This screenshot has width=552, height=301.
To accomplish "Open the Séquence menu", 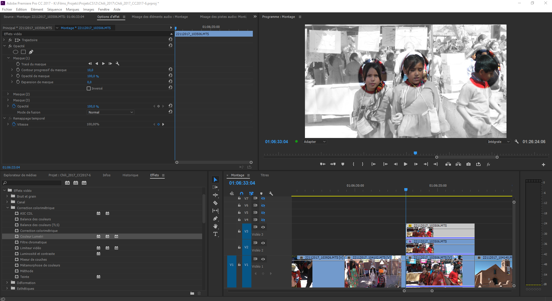I will click(54, 10).
